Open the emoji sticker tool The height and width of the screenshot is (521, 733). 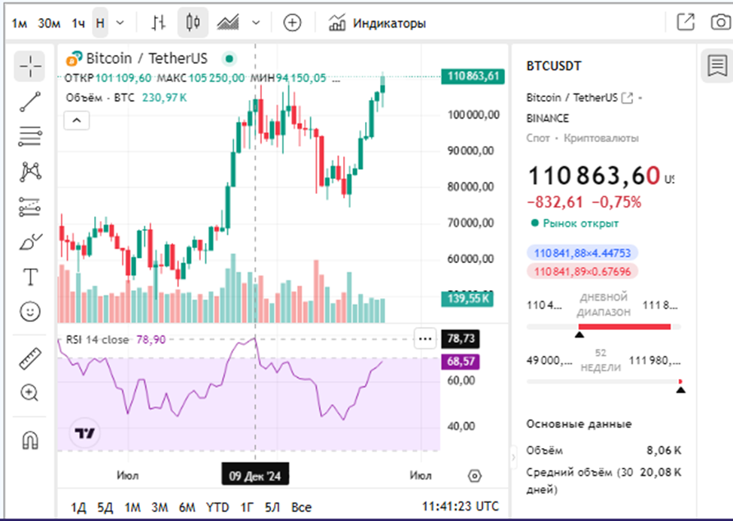pos(29,310)
